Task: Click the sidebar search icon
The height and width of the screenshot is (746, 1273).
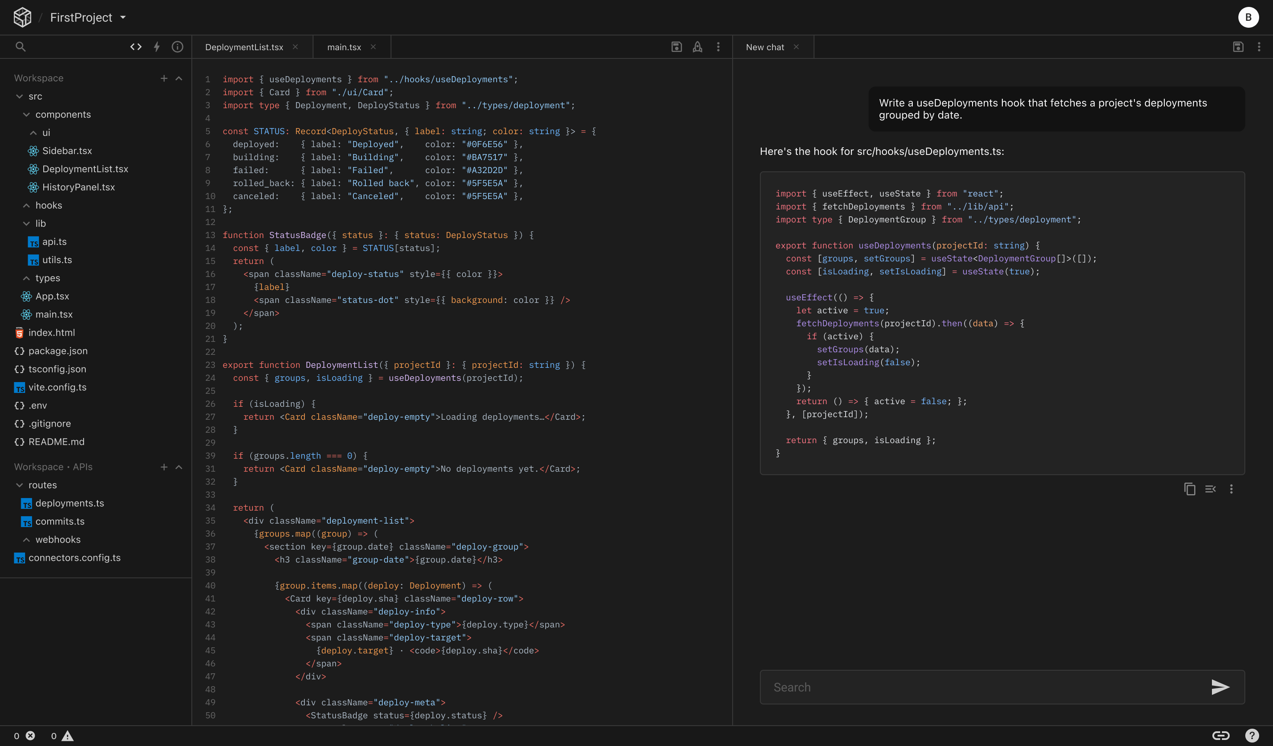Action: (20, 47)
